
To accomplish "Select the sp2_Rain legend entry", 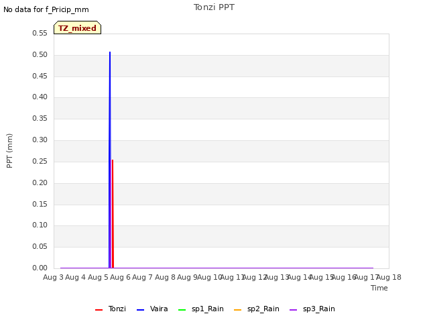I will point(257,309).
